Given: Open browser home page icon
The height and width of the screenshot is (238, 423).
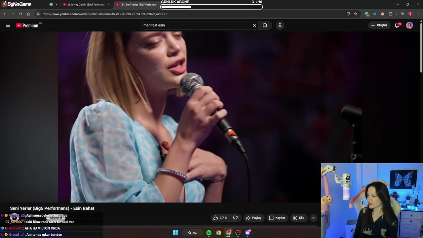Looking at the screenshot, I should (28, 14).
